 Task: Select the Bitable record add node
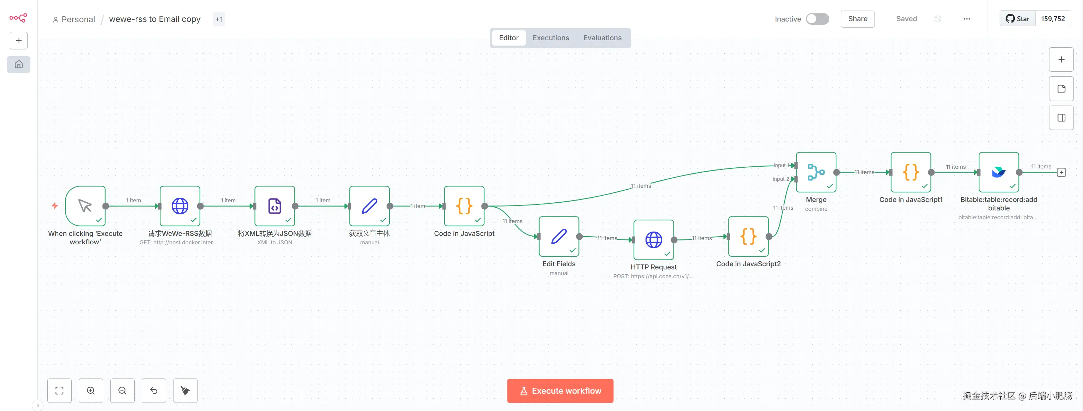tap(999, 172)
